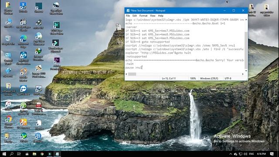Click the 'if %i%==4 goto notsupported' line
279x157 pixels.
point(147,42)
